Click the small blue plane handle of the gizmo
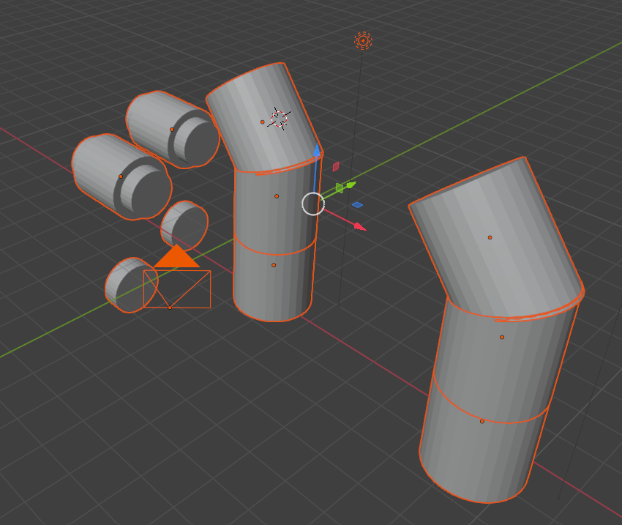622x525 pixels. click(357, 205)
